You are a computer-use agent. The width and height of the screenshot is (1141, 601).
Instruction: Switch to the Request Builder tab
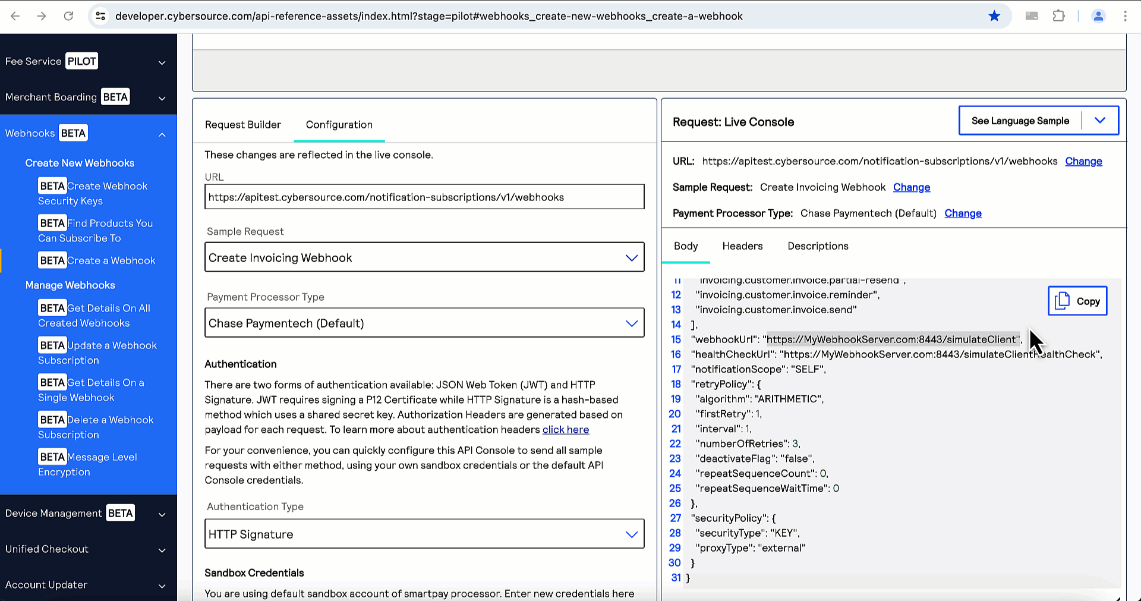click(242, 125)
